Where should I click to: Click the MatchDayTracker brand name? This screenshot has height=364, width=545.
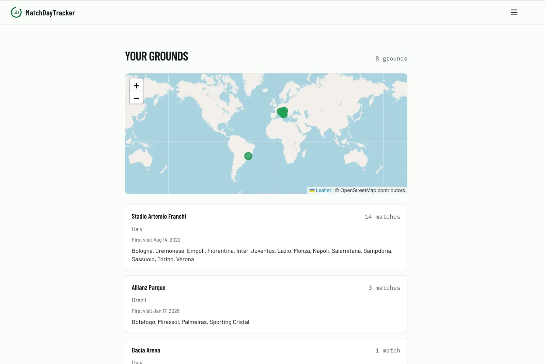pos(50,13)
